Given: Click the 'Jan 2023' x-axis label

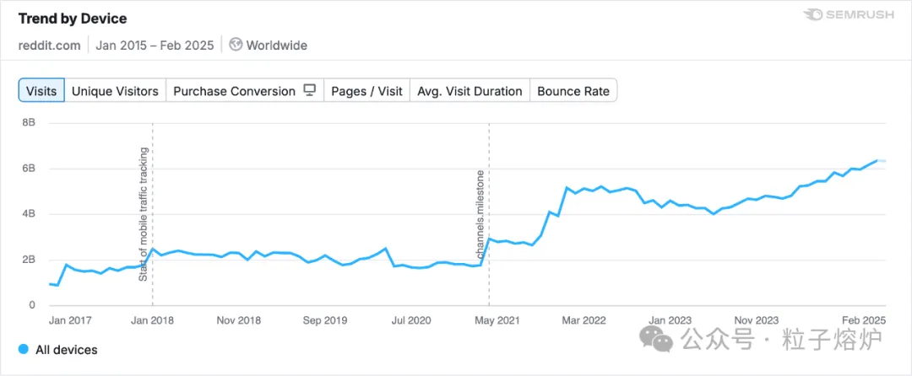Looking at the screenshot, I should (670, 320).
